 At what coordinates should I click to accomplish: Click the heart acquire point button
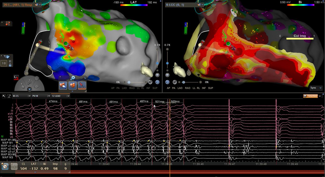coord(73,85)
